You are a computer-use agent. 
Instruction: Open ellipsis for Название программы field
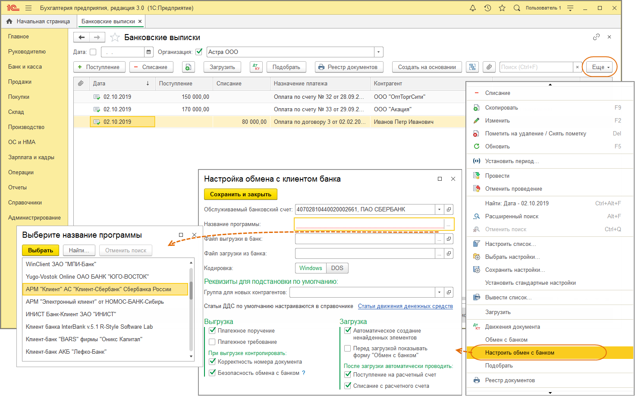[449, 224]
